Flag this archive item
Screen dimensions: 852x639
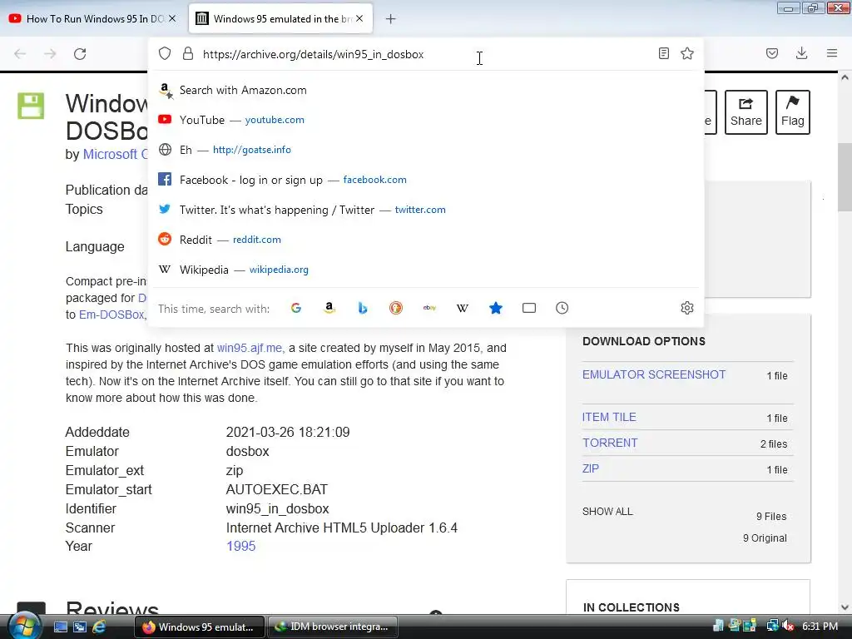pyautogui.click(x=793, y=112)
